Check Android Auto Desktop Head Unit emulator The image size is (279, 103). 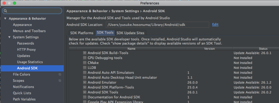tap(85, 78)
